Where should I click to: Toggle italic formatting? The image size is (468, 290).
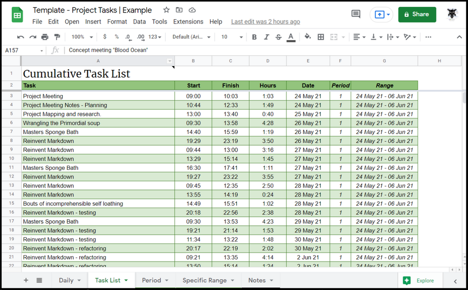[x=266, y=37]
